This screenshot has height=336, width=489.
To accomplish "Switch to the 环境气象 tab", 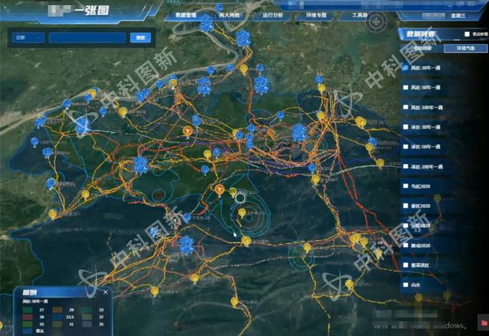I will click(457, 48).
